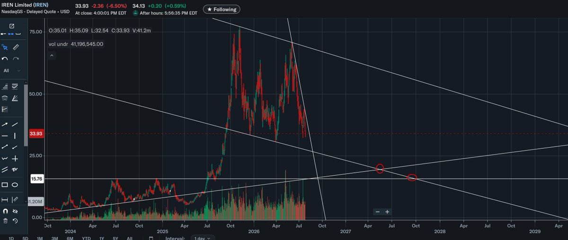Select the vertical annotation pencil tool
The image size is (568, 240).
pyautogui.click(x=15, y=200)
